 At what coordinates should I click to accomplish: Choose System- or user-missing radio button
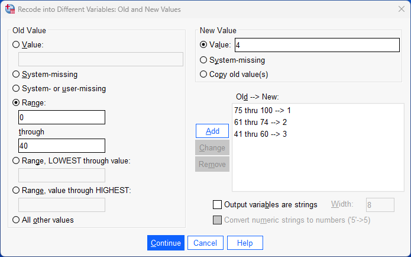click(x=16, y=88)
